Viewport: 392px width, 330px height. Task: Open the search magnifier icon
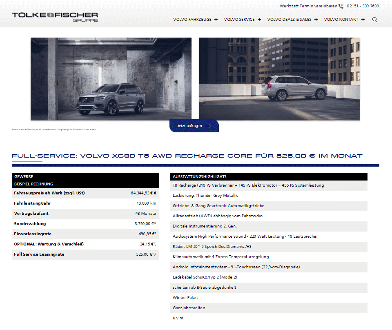tap(375, 20)
